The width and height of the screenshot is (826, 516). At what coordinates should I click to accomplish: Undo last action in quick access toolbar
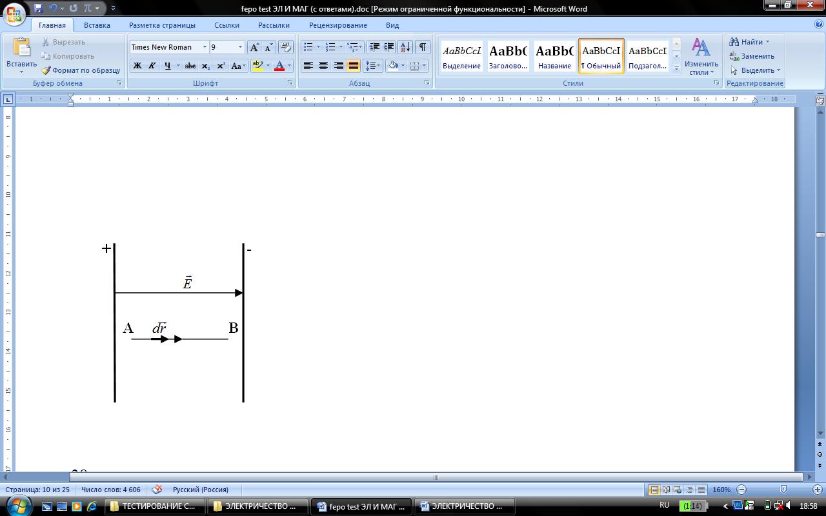pyautogui.click(x=54, y=8)
